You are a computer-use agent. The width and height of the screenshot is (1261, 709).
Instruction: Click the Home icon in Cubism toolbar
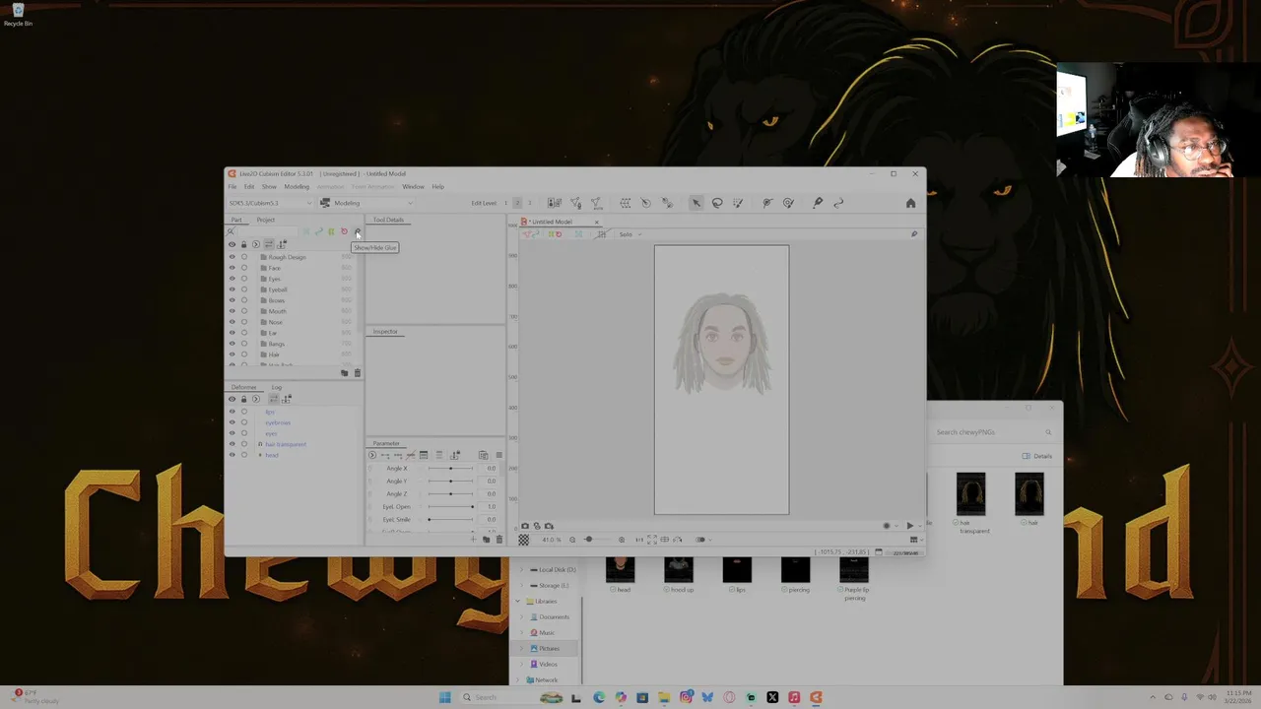(x=910, y=203)
